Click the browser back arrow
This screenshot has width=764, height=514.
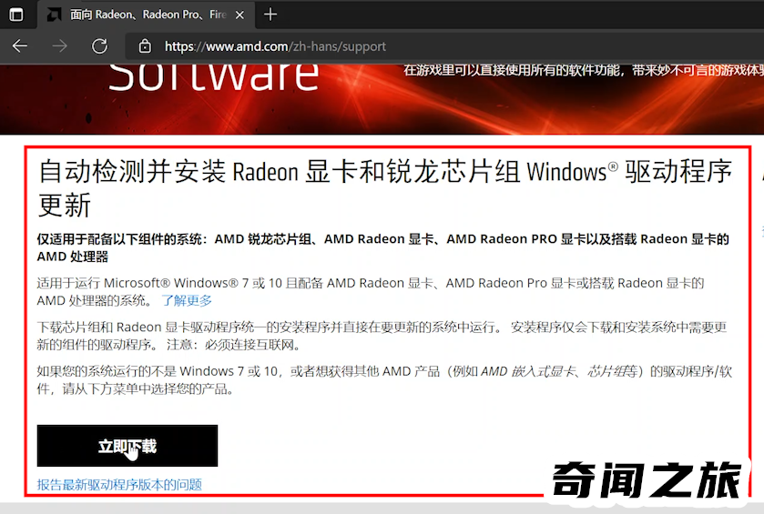point(20,46)
